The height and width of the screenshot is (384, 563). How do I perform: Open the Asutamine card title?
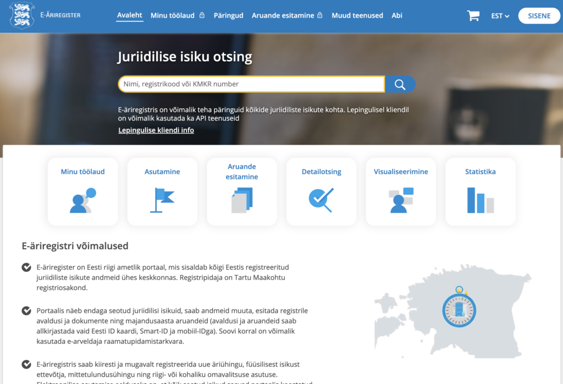tap(162, 172)
